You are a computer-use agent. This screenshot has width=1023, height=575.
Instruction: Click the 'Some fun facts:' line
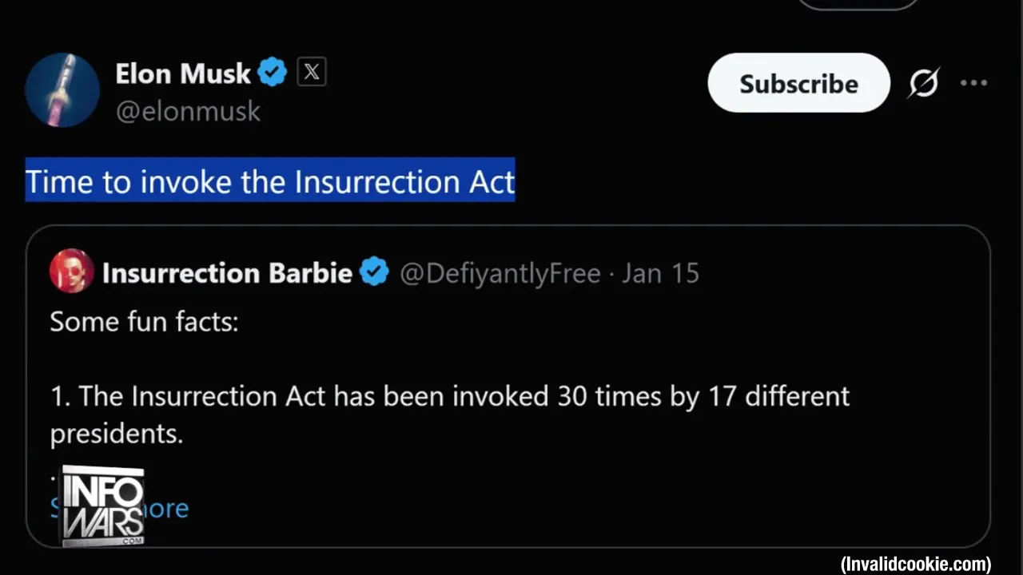(x=144, y=322)
